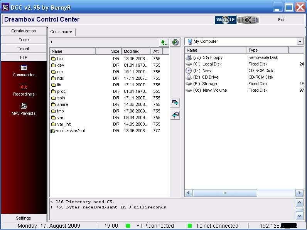The height and width of the screenshot is (230, 307).
Task: Click the Exit button
Action: [x=281, y=20]
